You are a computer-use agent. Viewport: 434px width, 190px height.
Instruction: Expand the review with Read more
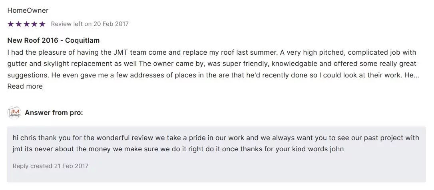[25, 86]
